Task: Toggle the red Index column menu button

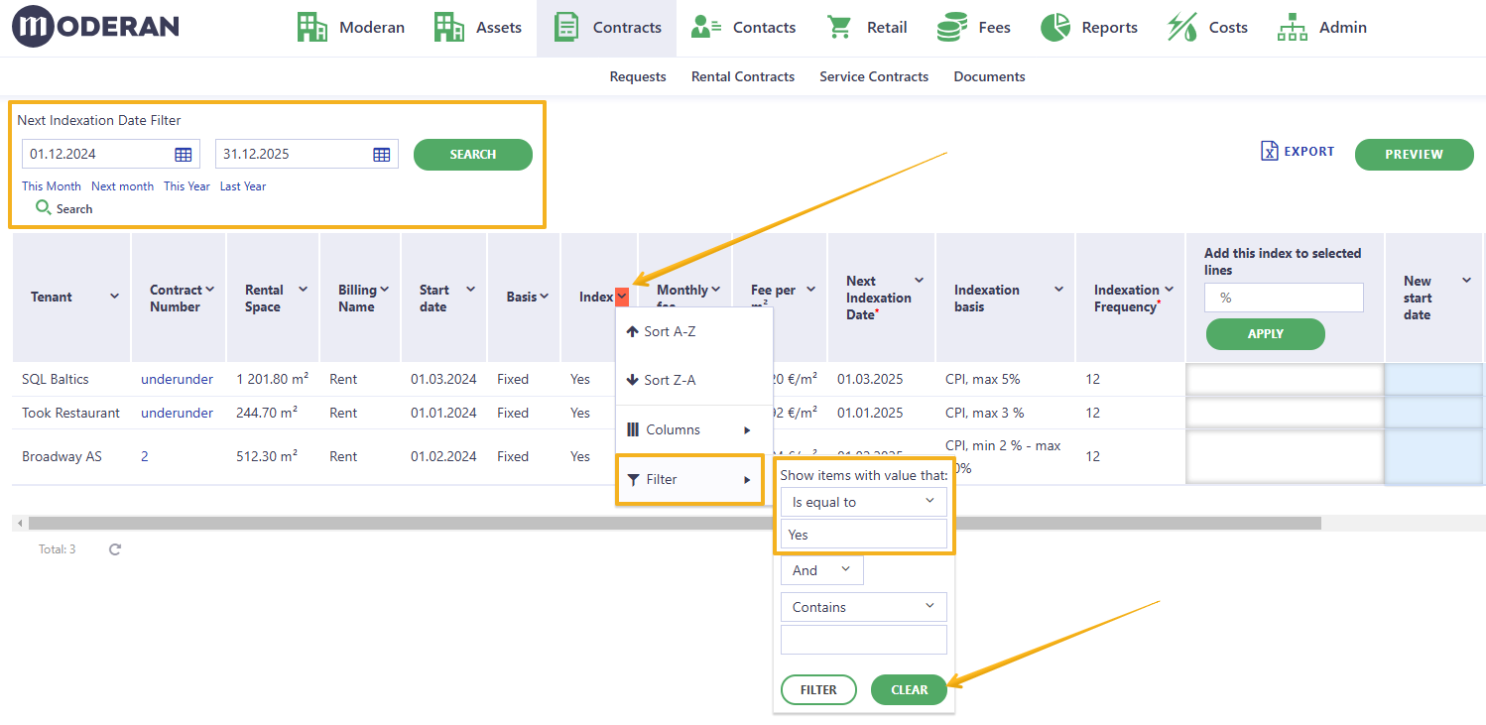Action: [622, 297]
